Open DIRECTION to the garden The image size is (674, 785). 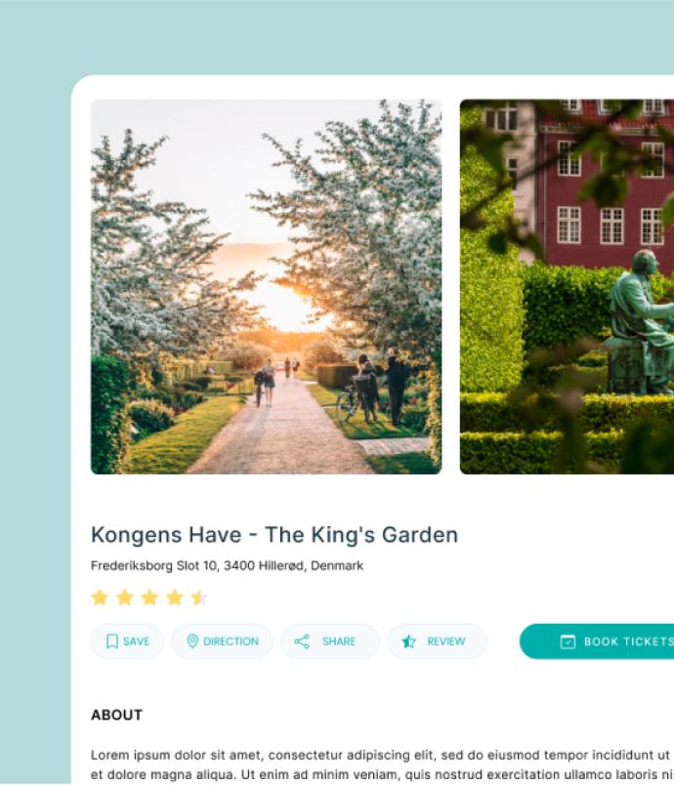[222, 641]
